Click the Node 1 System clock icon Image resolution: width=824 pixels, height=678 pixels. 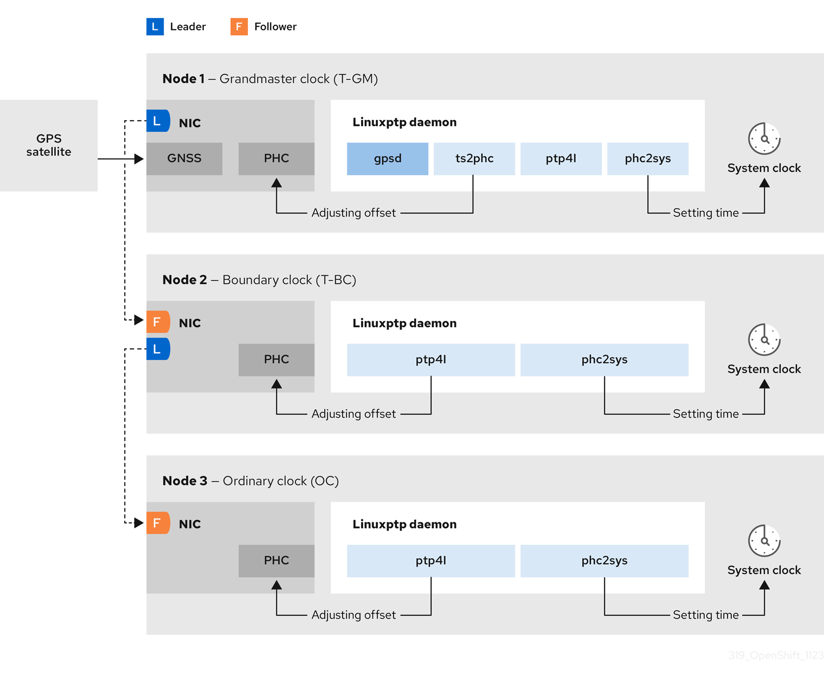point(764,139)
